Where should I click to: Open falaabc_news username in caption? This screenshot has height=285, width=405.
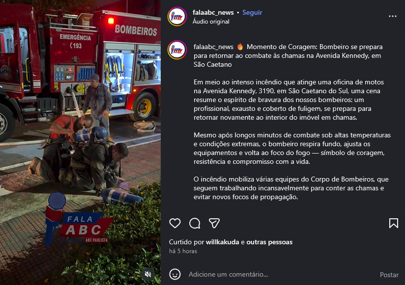point(213,47)
